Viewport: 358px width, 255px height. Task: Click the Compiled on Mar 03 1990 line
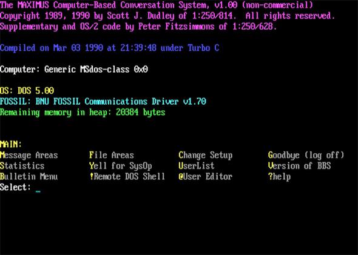(110, 48)
